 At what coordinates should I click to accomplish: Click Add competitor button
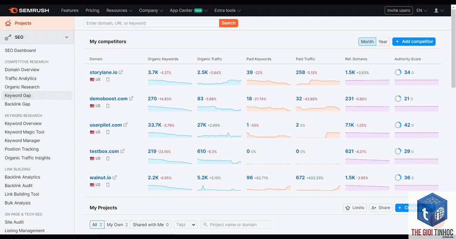click(x=414, y=42)
